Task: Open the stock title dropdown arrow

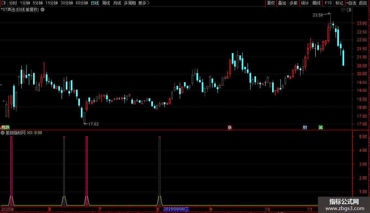Action: [43, 10]
